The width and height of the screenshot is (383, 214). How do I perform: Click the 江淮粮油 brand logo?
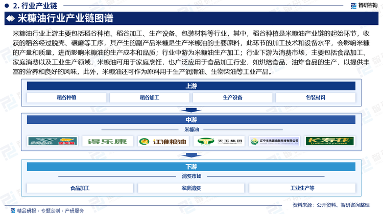coord(163,141)
